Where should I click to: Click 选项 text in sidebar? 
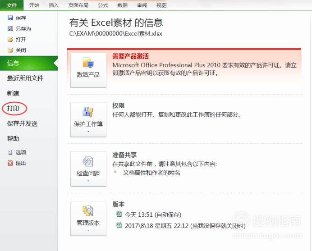(x=21, y=153)
